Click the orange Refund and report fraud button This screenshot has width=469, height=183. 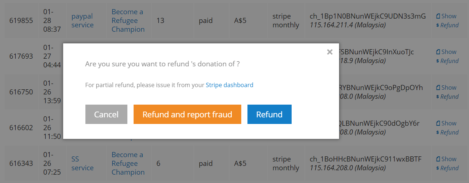click(x=187, y=114)
